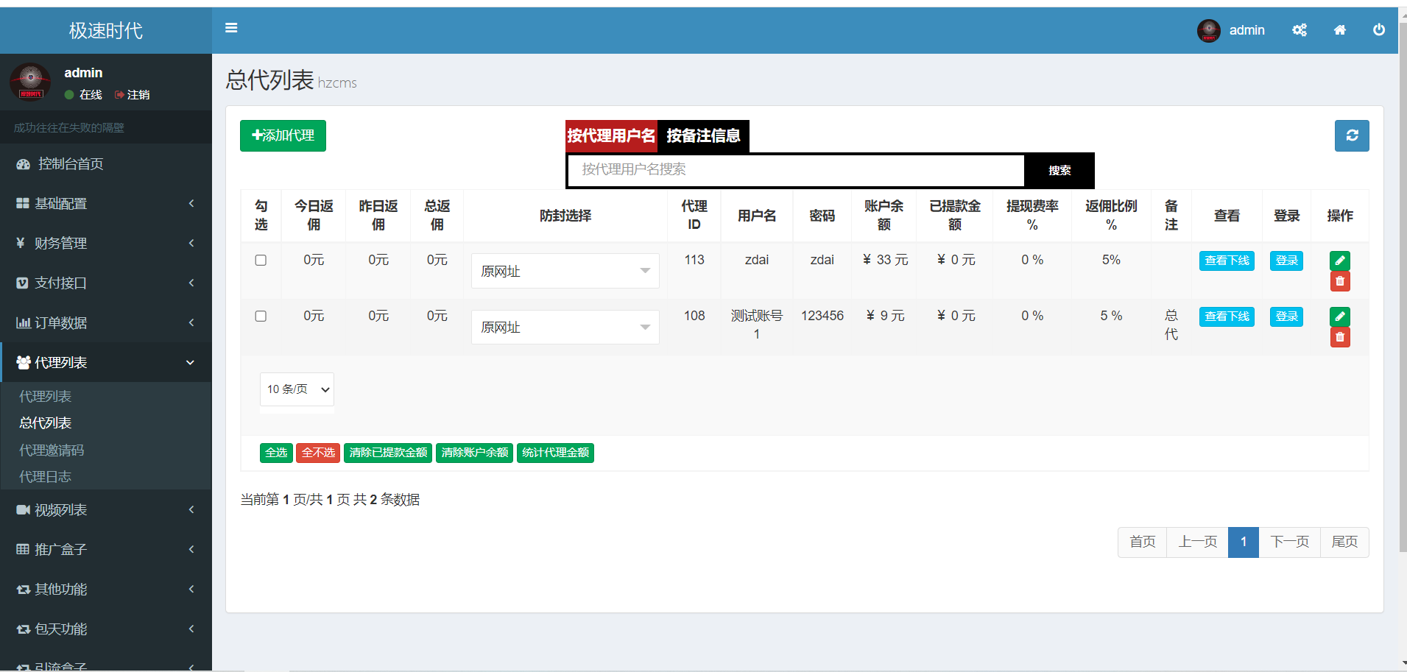Select the 总代列表 menu item

[45, 422]
